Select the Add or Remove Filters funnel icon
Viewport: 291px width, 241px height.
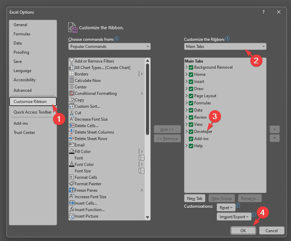71,61
